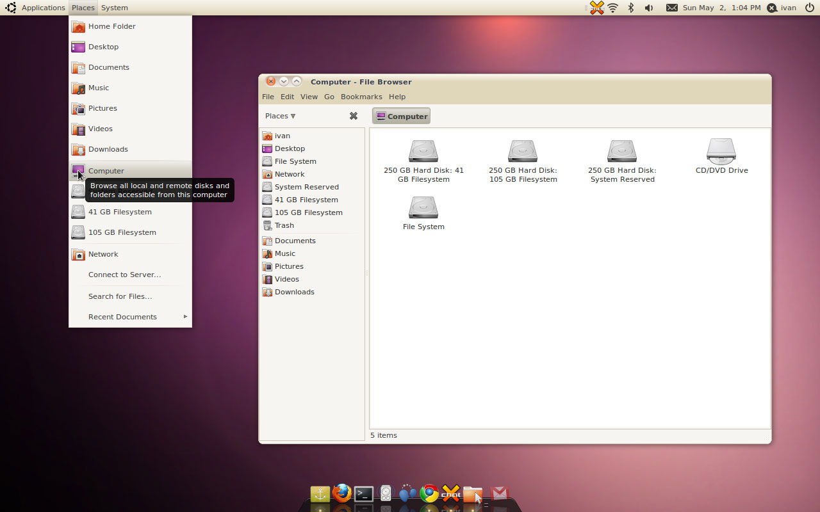
Task: Open Gmail from the dock
Action: tap(500, 493)
